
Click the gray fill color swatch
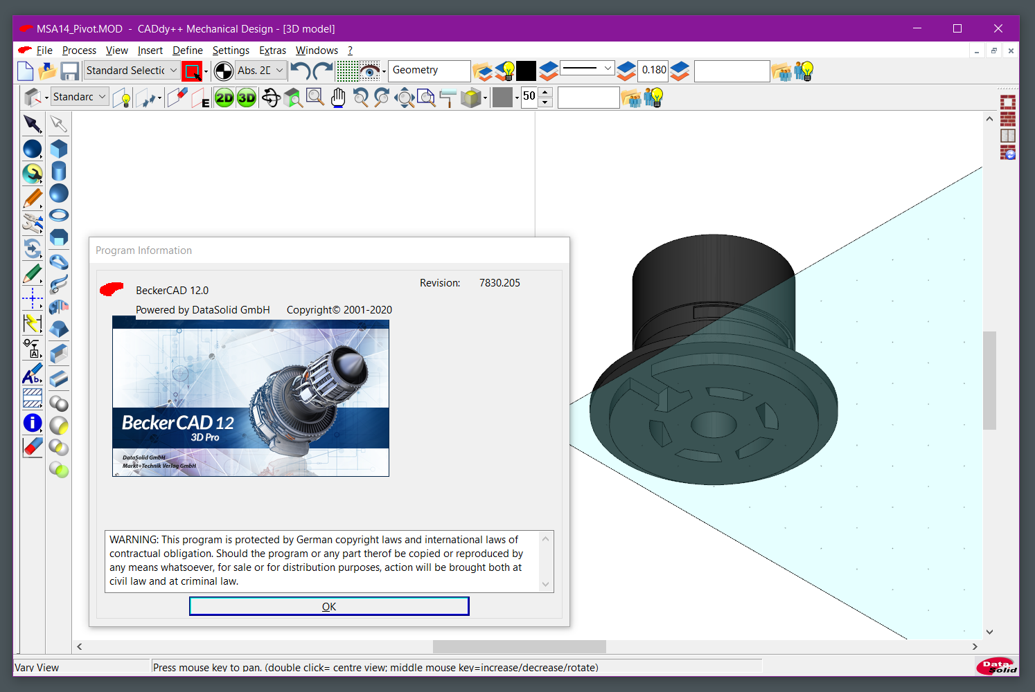pyautogui.click(x=502, y=98)
